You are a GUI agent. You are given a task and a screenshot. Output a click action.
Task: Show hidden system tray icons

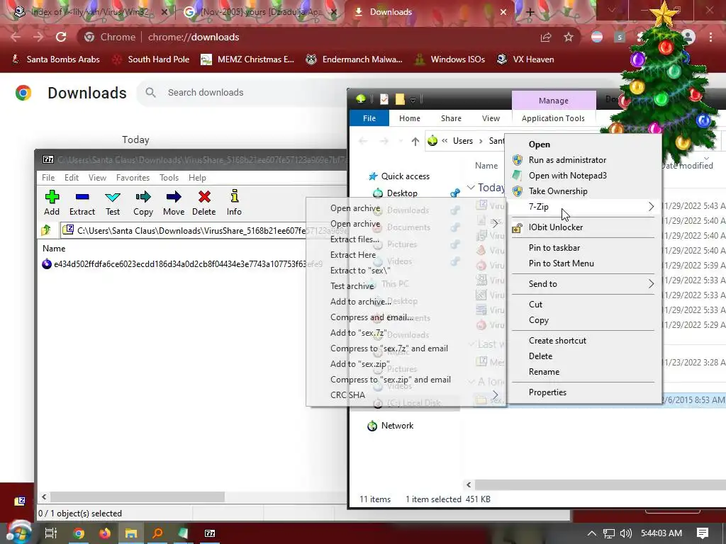(x=592, y=533)
